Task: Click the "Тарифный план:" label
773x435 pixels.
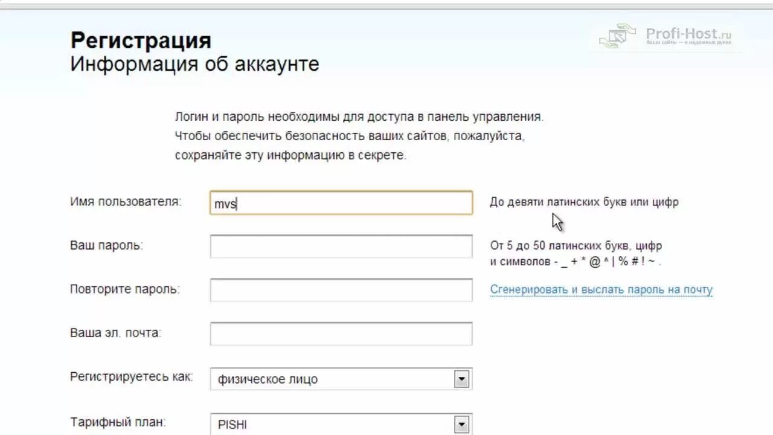Action: pyautogui.click(x=118, y=422)
